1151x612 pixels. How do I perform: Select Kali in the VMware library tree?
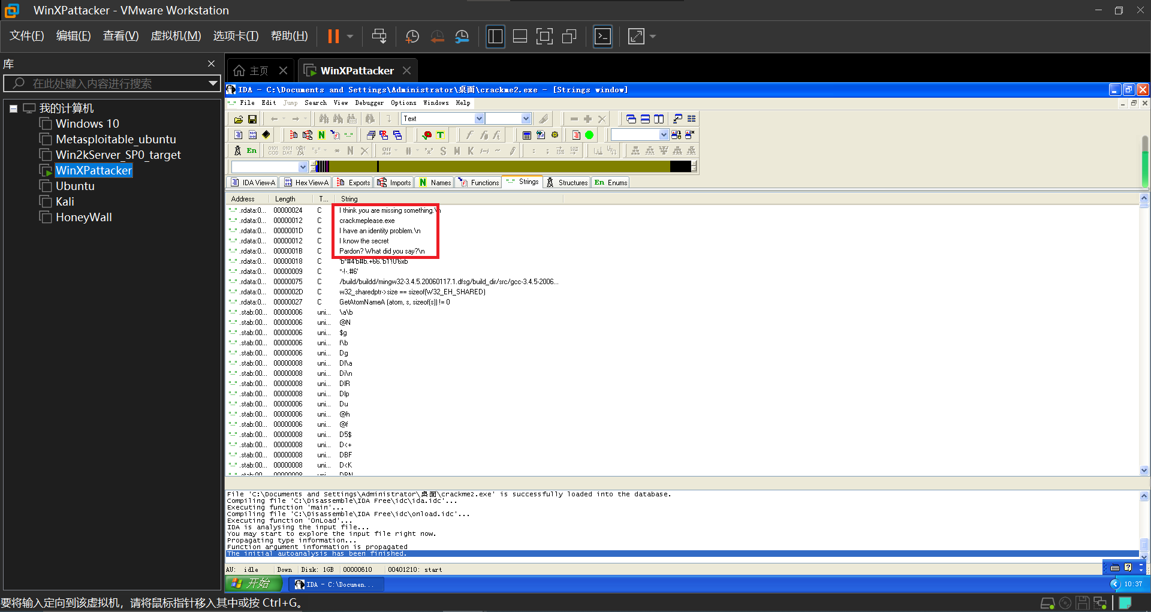(65, 202)
